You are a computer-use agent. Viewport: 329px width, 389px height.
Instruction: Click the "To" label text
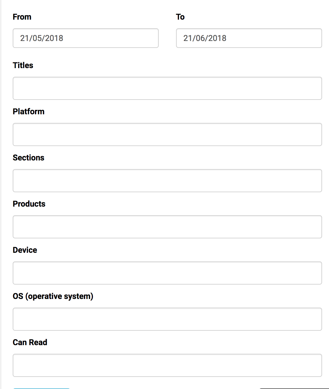(180, 17)
